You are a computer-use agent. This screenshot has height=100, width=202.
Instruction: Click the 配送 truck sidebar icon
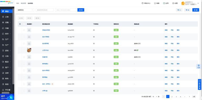(3, 62)
